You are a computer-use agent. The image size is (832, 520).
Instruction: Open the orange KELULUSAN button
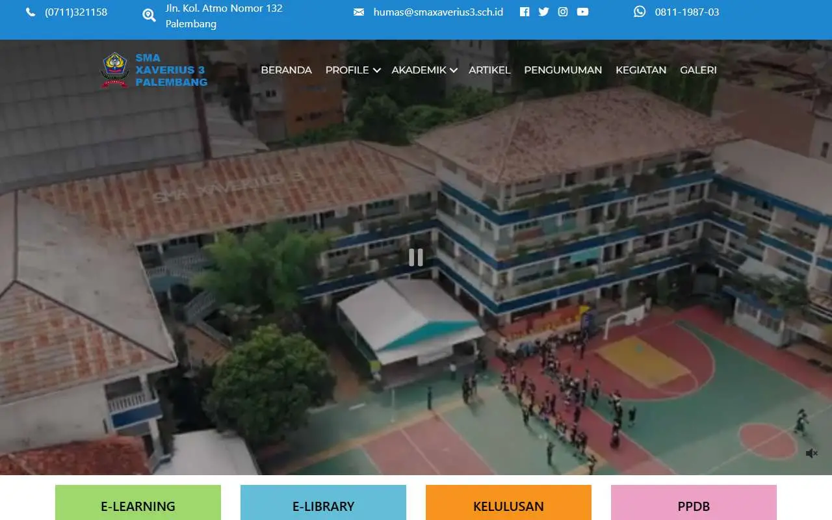[x=508, y=502]
